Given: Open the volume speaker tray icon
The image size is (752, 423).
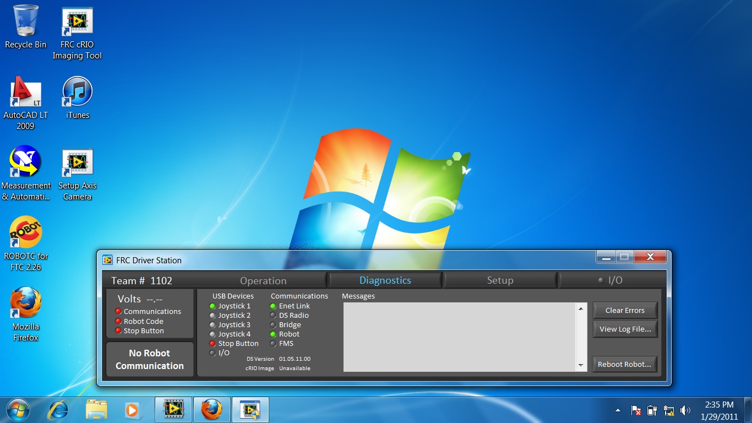Looking at the screenshot, I should (x=685, y=410).
